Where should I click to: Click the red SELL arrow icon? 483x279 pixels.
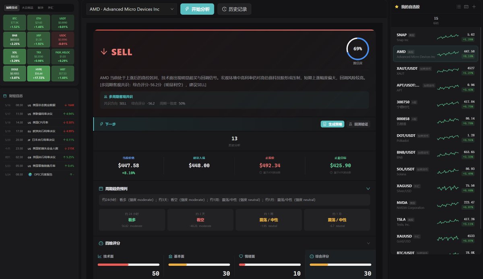pyautogui.click(x=104, y=51)
